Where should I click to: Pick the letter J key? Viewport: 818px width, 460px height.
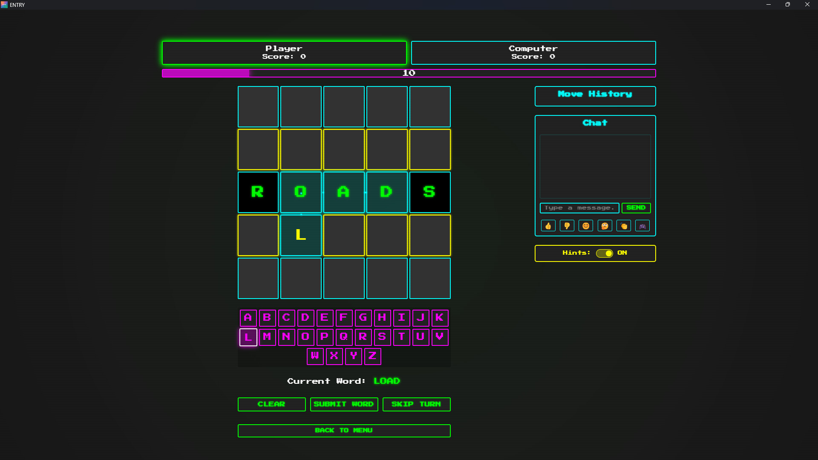421,318
